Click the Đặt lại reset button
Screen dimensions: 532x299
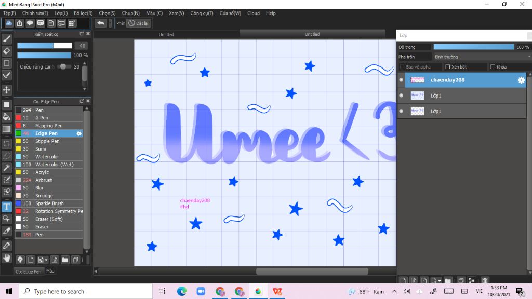tap(138, 23)
